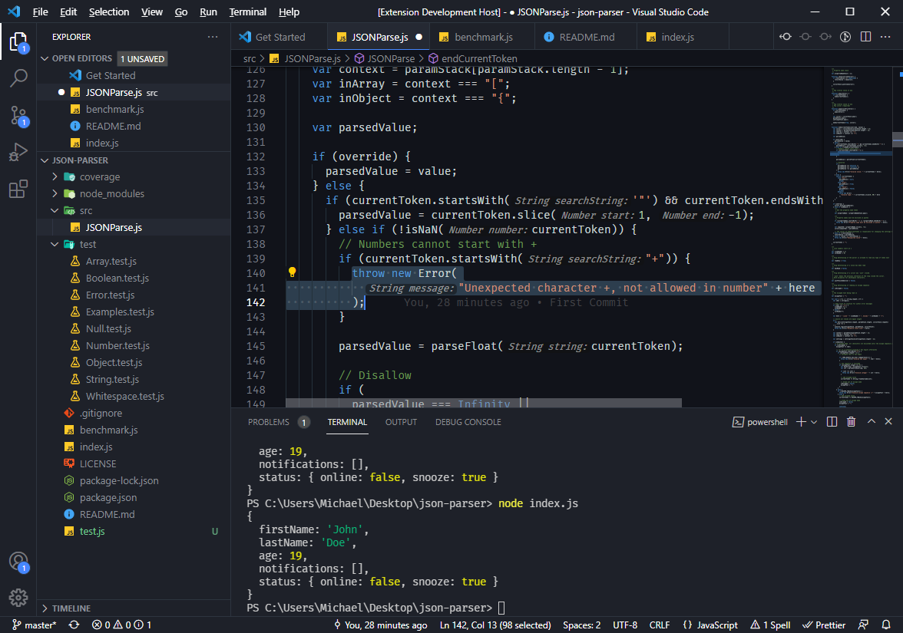Click the src breadcrumb

click(x=250, y=58)
